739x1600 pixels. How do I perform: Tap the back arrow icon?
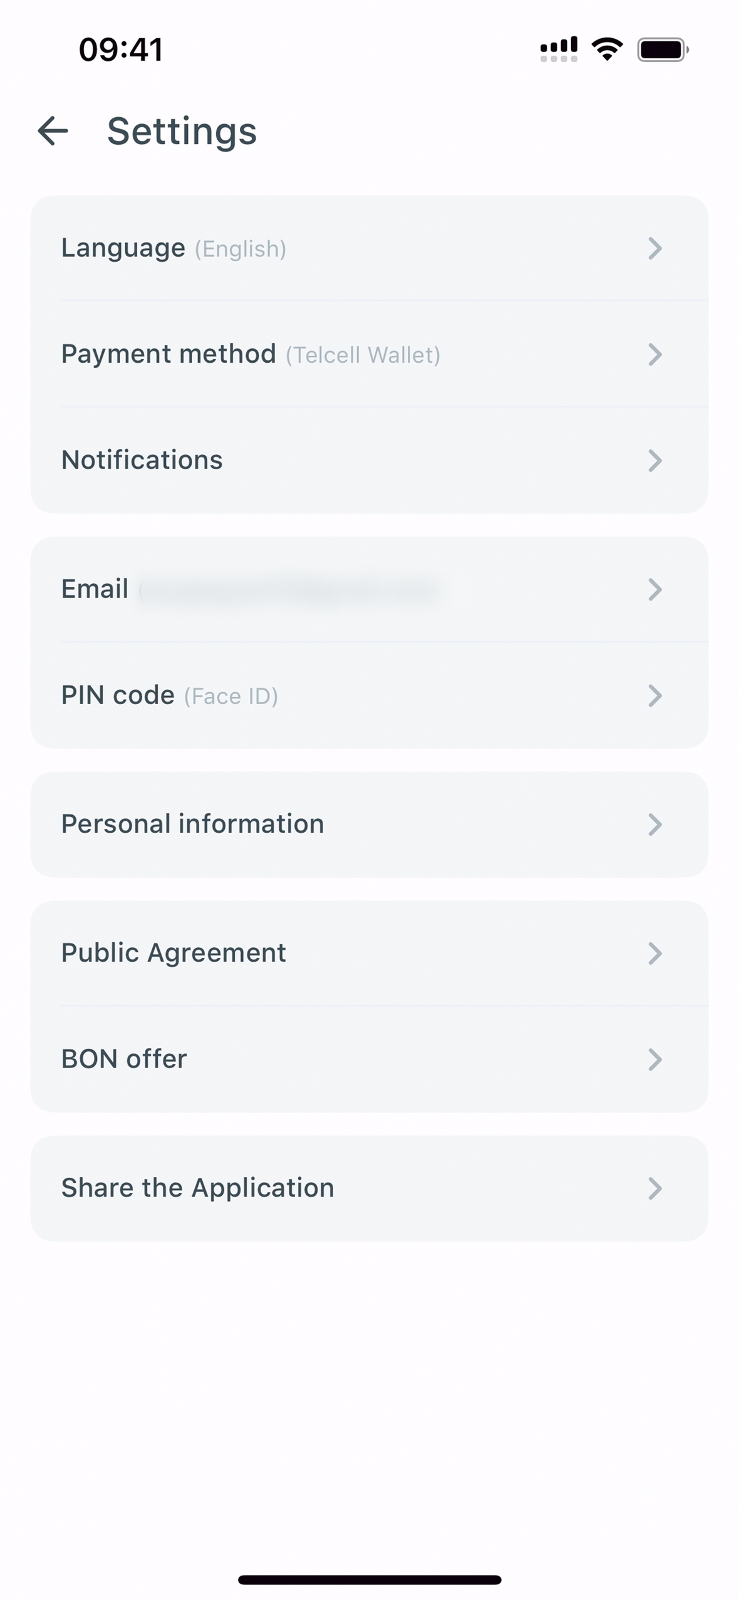point(53,131)
